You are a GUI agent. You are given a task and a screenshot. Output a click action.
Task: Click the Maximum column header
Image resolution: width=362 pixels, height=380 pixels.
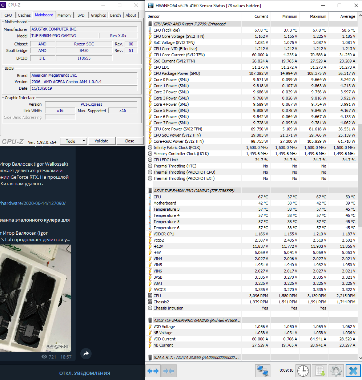314,16
